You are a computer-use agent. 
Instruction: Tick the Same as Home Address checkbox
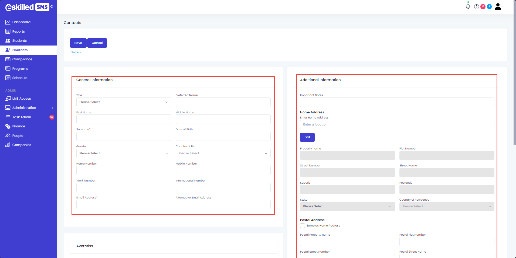pyautogui.click(x=303, y=226)
